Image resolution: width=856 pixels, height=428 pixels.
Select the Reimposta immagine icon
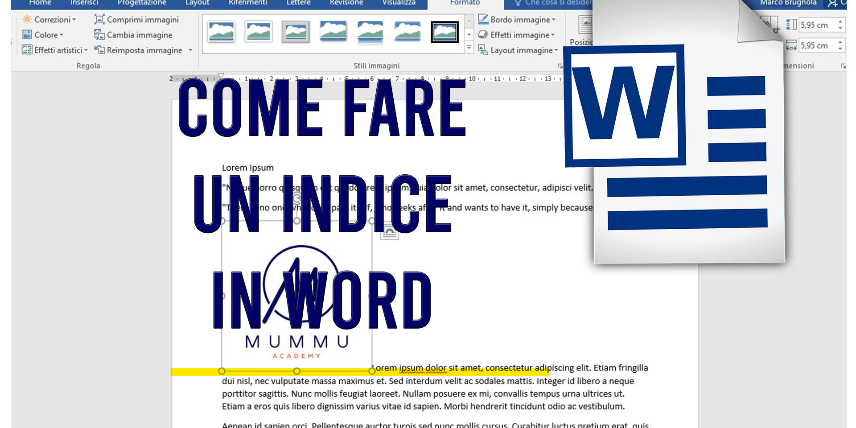pos(99,50)
